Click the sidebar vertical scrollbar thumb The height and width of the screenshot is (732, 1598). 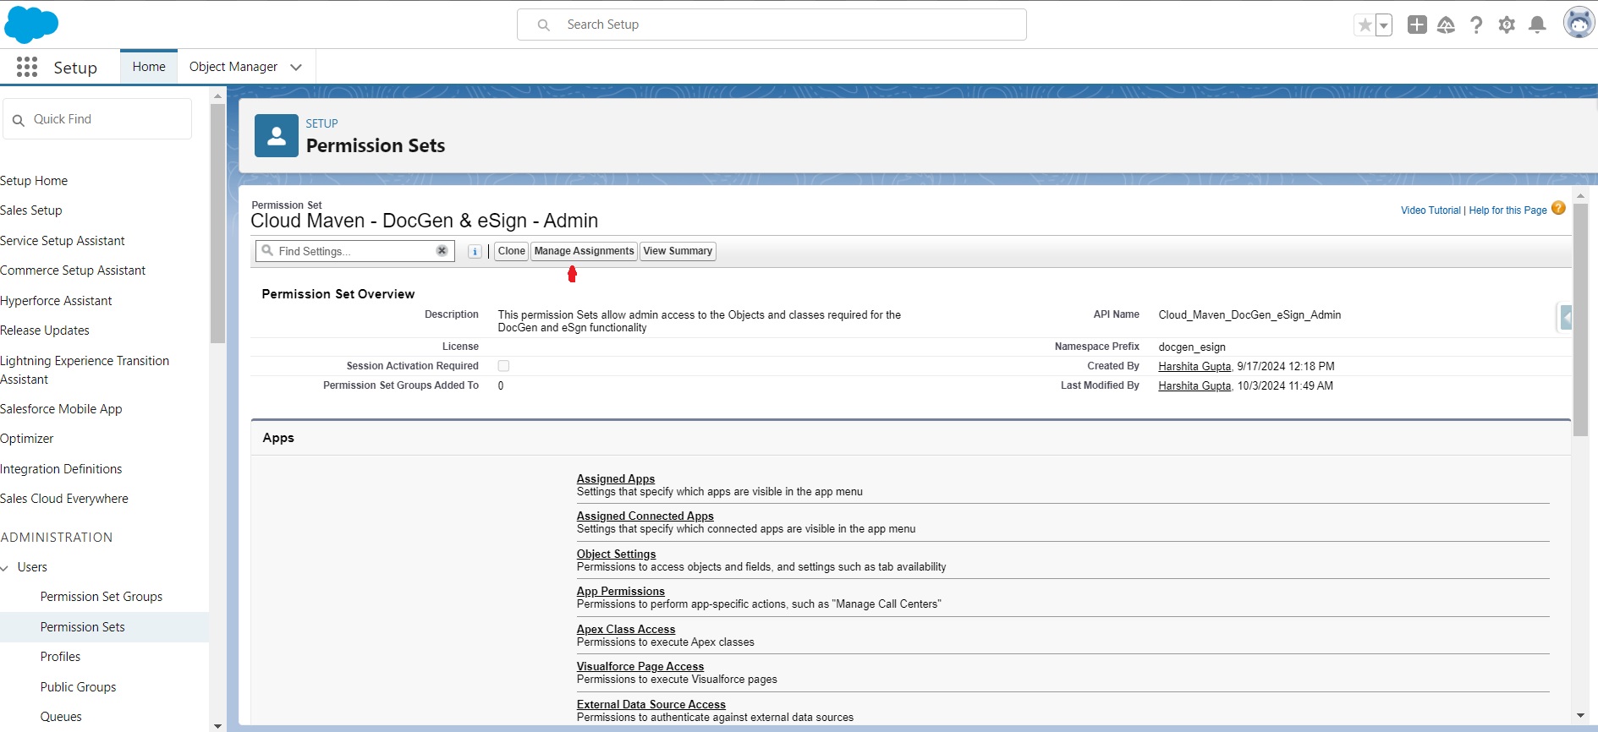[217, 223]
